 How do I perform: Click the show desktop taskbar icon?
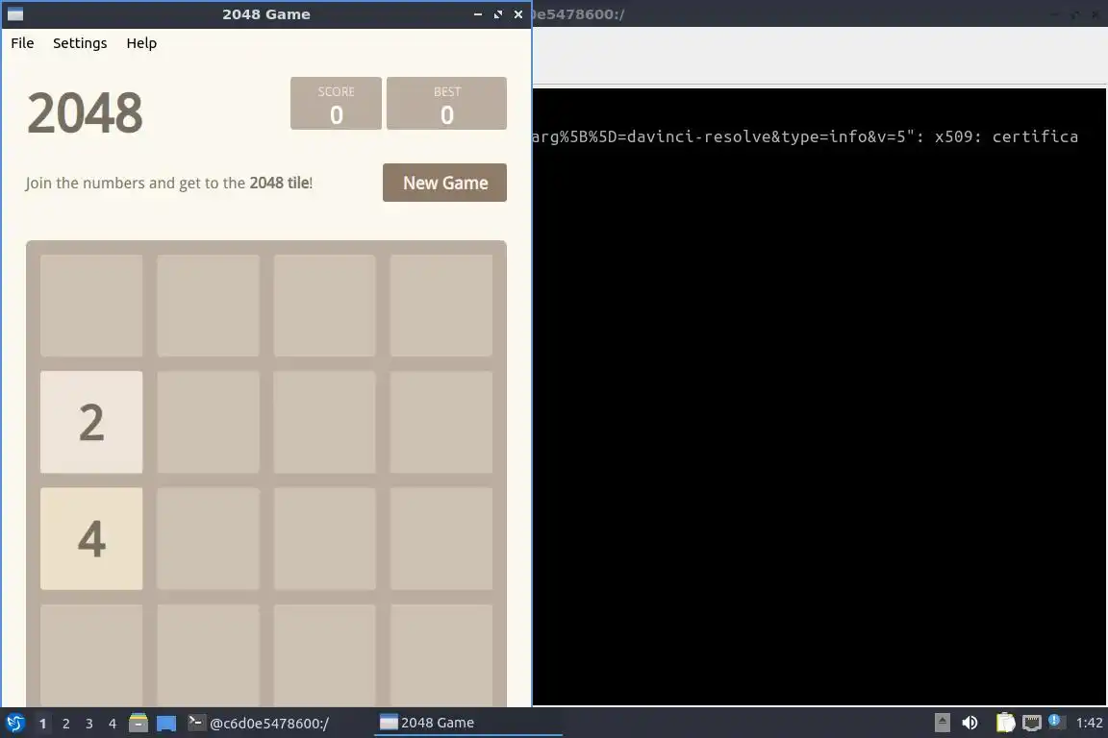166,724
